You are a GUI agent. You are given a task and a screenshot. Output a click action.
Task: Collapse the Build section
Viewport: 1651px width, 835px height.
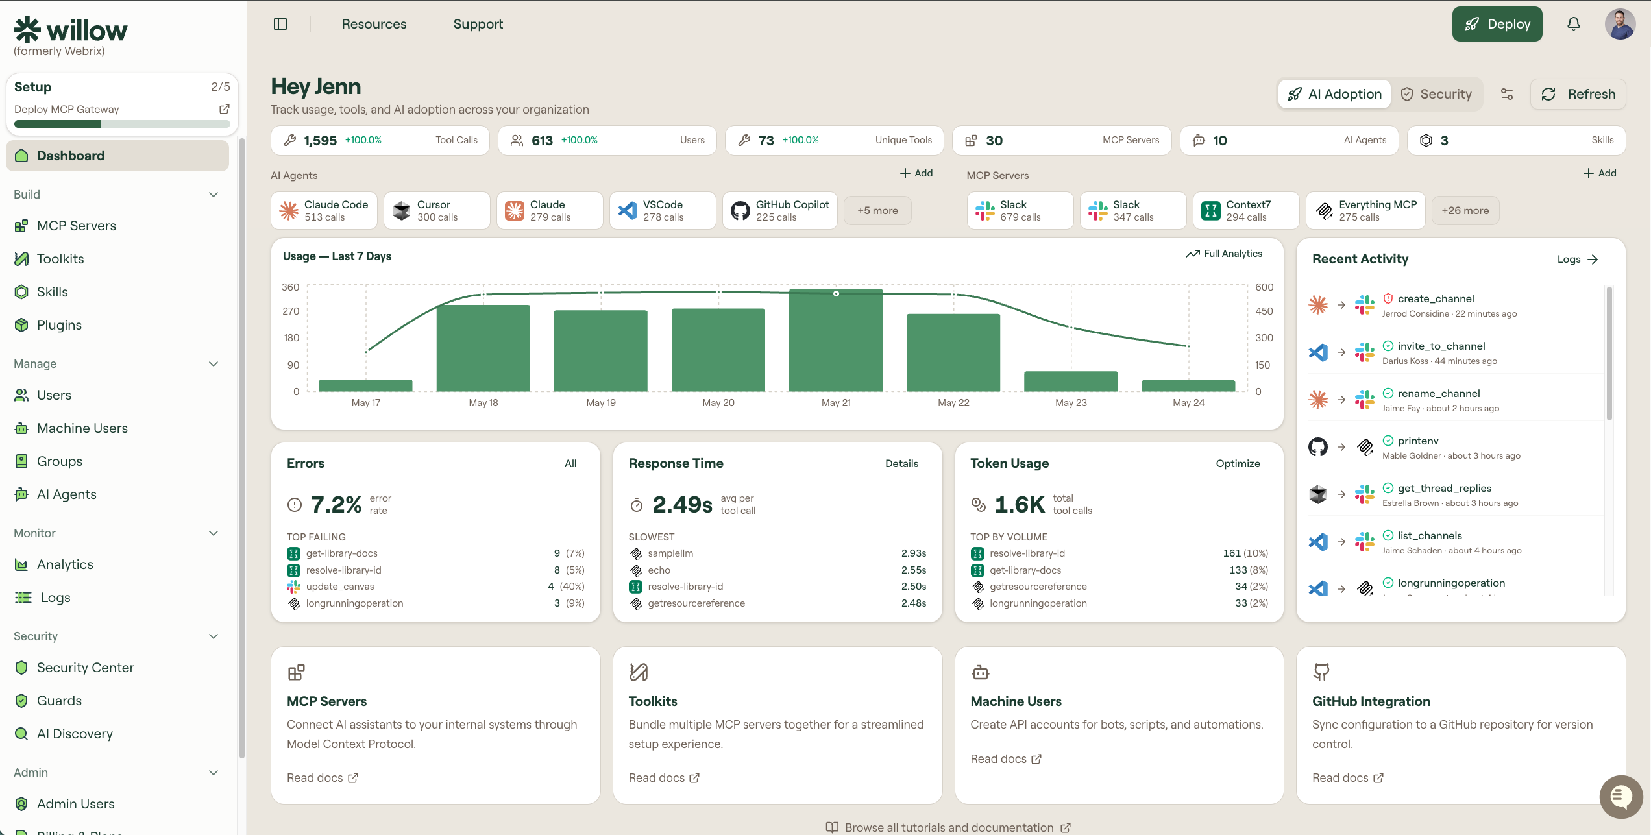tap(214, 195)
